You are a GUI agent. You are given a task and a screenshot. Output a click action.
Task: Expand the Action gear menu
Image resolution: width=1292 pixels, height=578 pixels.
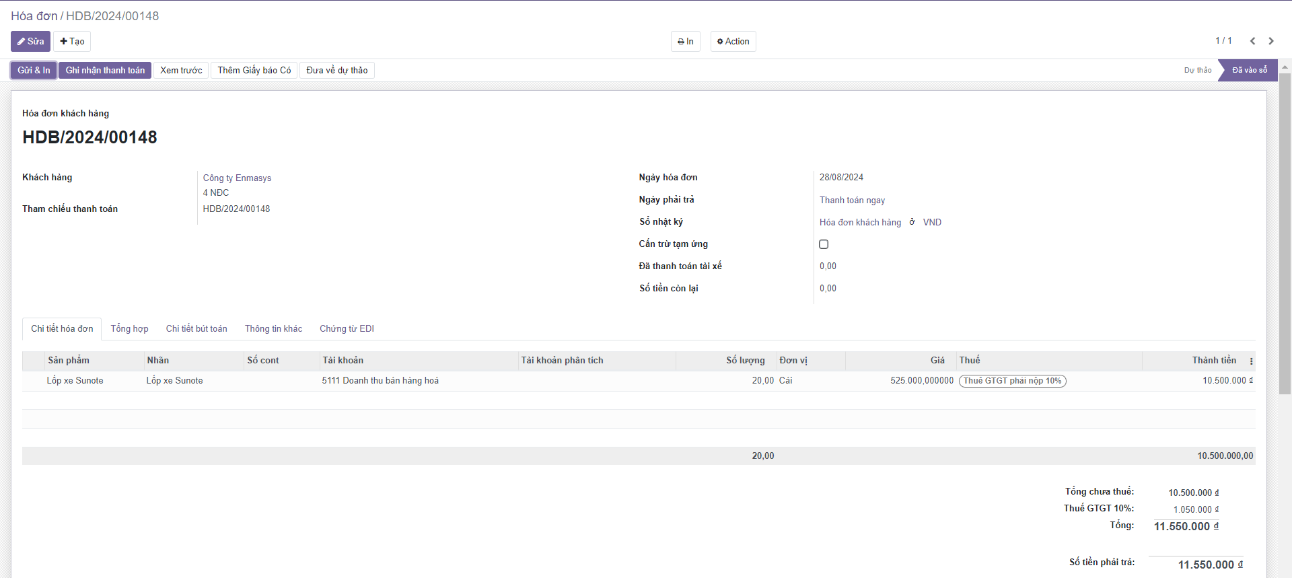(733, 41)
